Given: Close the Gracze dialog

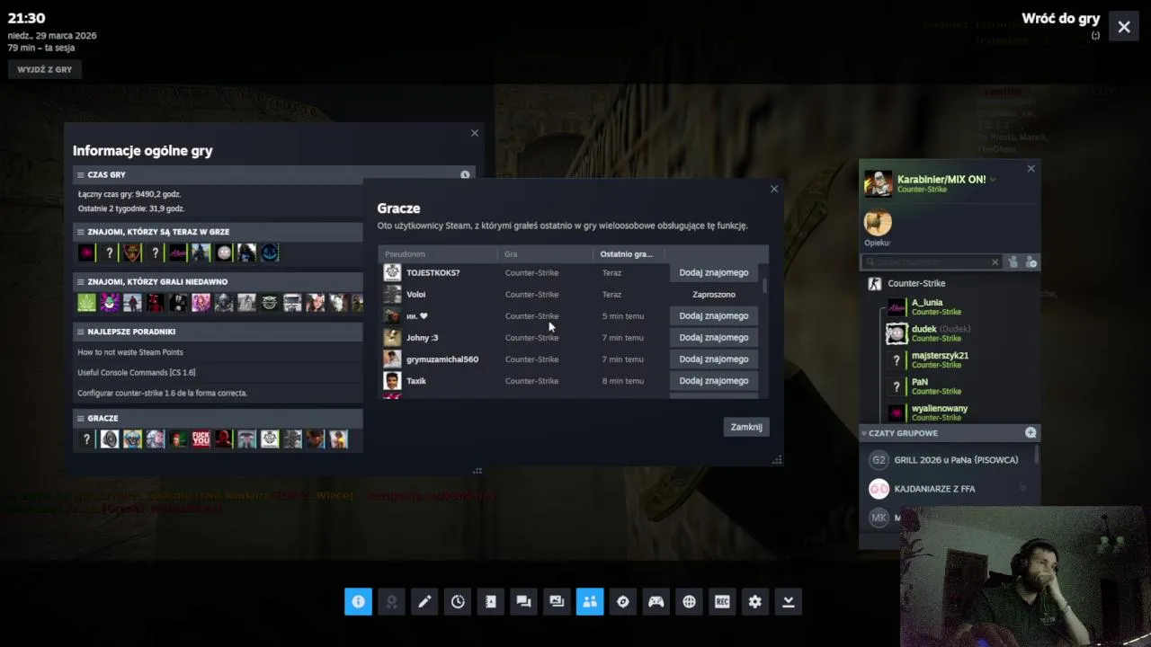Looking at the screenshot, I should [774, 189].
